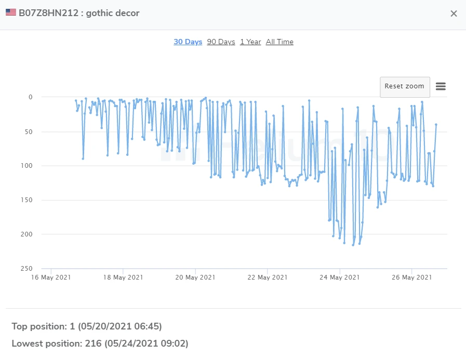
Task: Select the 30 Days range
Action: 188,42
